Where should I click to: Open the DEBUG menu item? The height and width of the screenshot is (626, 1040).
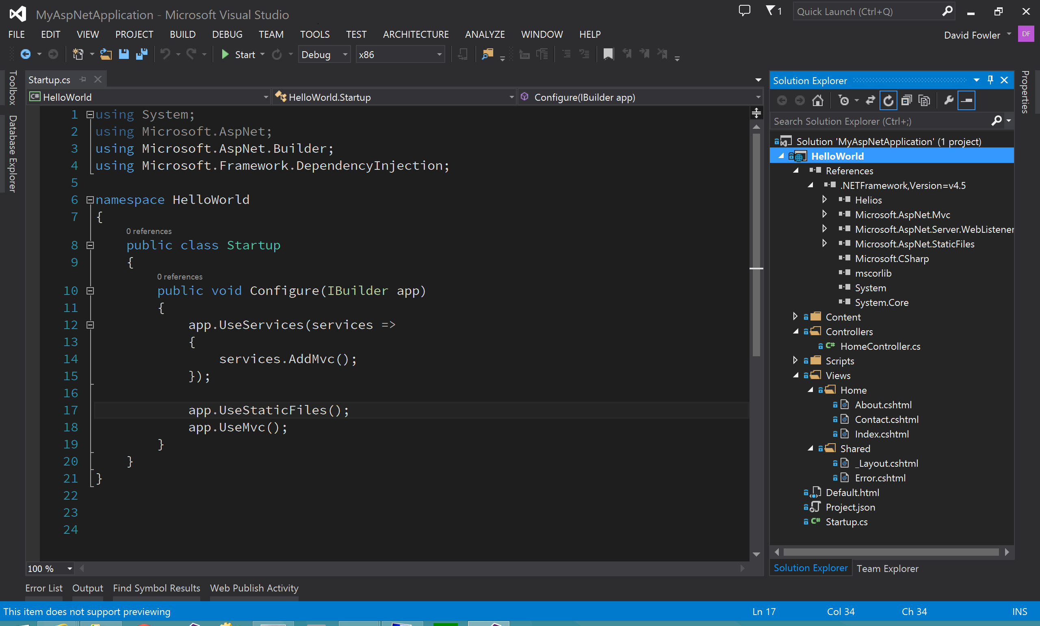pos(225,34)
